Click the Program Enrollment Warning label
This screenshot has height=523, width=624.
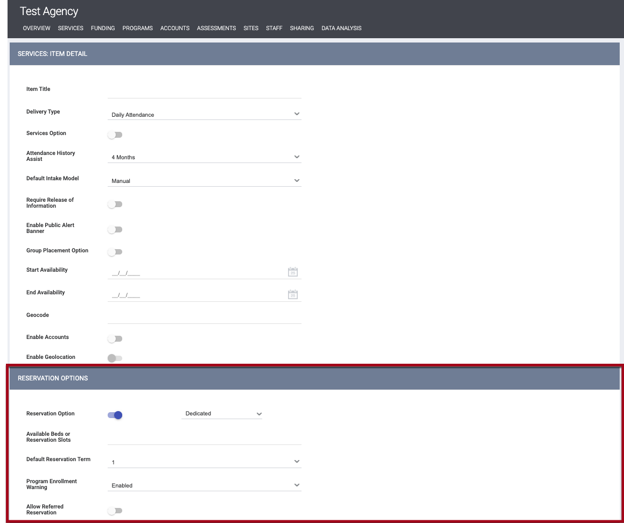click(x=51, y=484)
